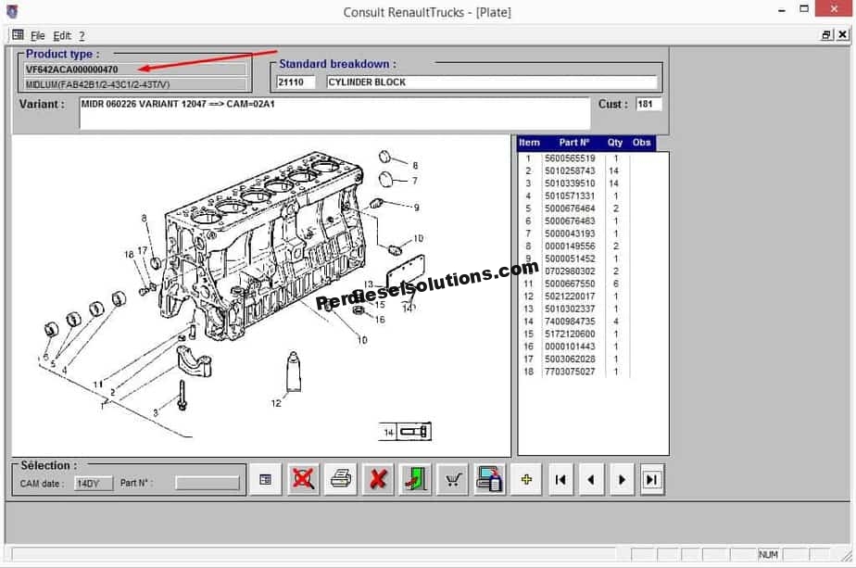856x568 pixels.
Task: Open the shopping cart icon
Action: tap(453, 480)
